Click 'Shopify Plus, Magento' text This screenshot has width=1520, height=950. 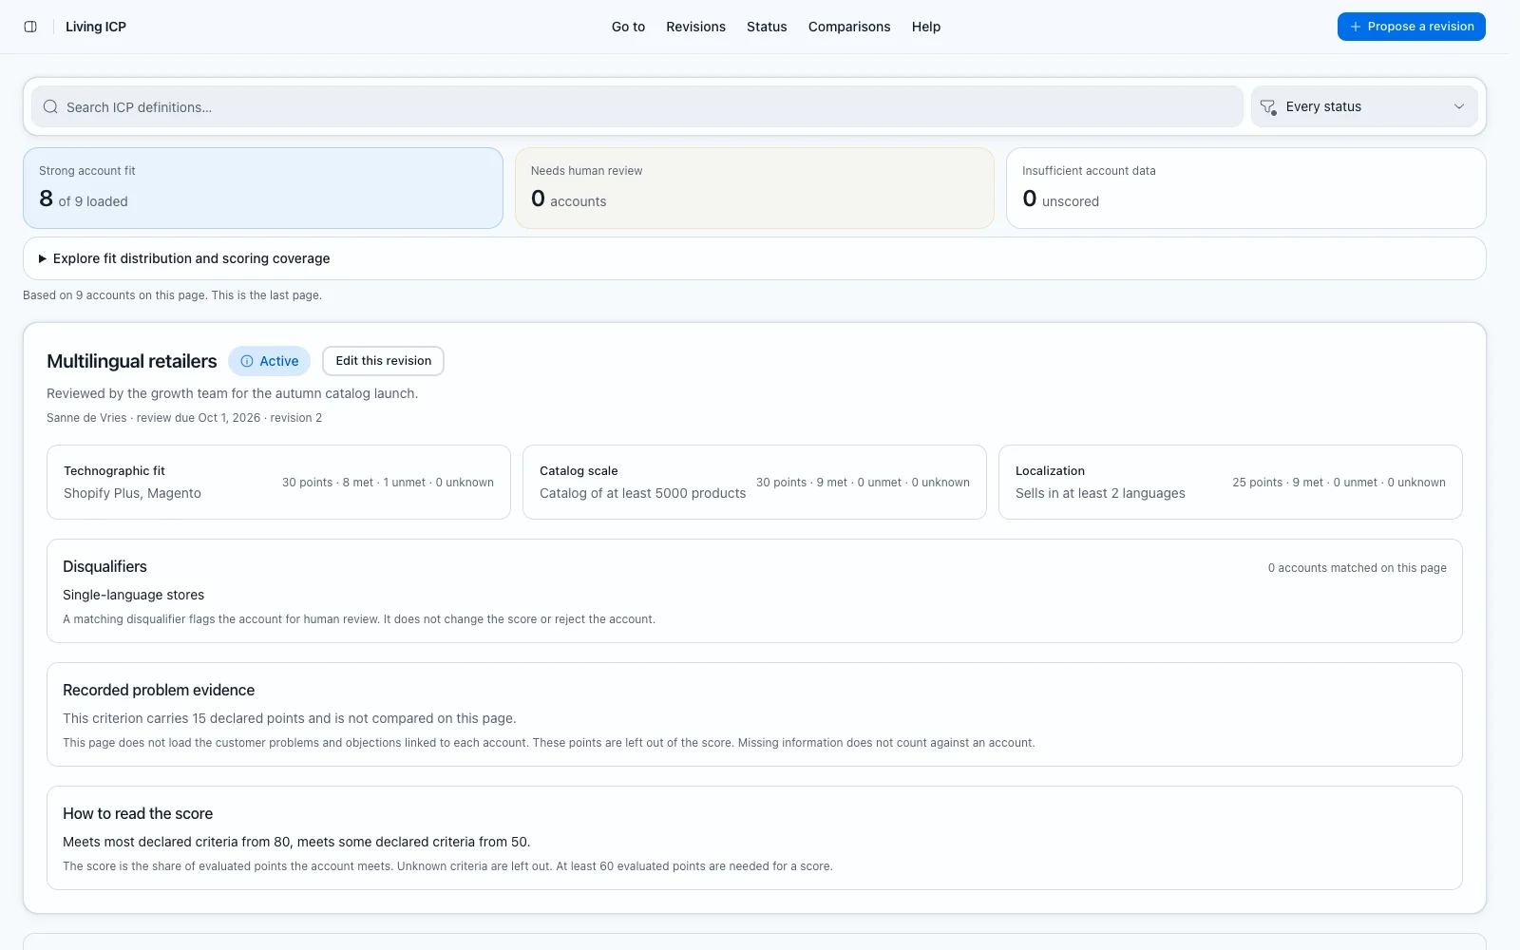coord(132,493)
